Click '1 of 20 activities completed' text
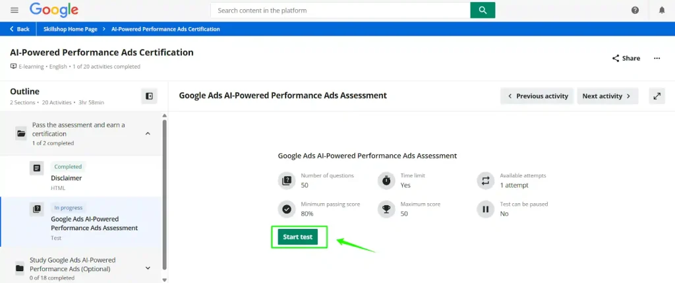 (106, 67)
